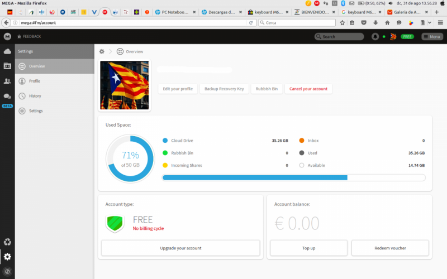This screenshot has width=447, height=279.
Task: Open the Contacts icon in the sidebar
Action: pyautogui.click(x=7, y=81)
